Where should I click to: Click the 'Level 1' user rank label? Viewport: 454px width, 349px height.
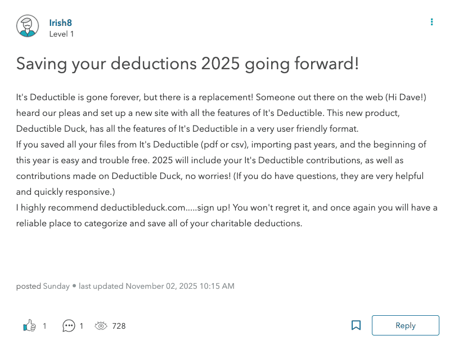coord(61,34)
